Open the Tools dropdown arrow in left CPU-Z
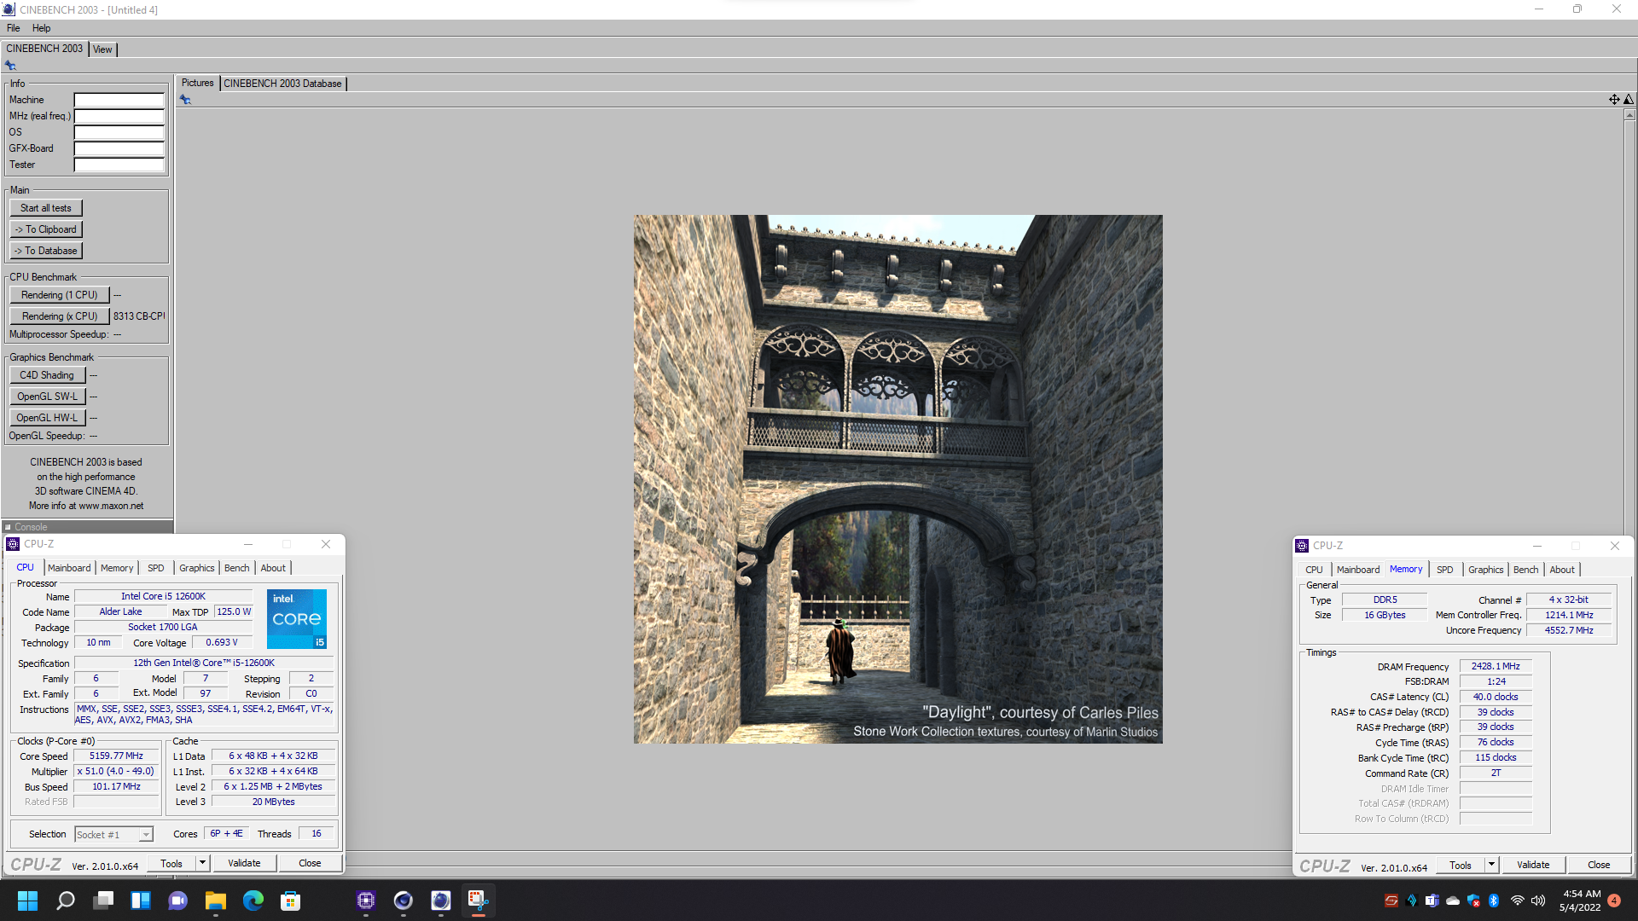The image size is (1638, 921). tap(202, 863)
